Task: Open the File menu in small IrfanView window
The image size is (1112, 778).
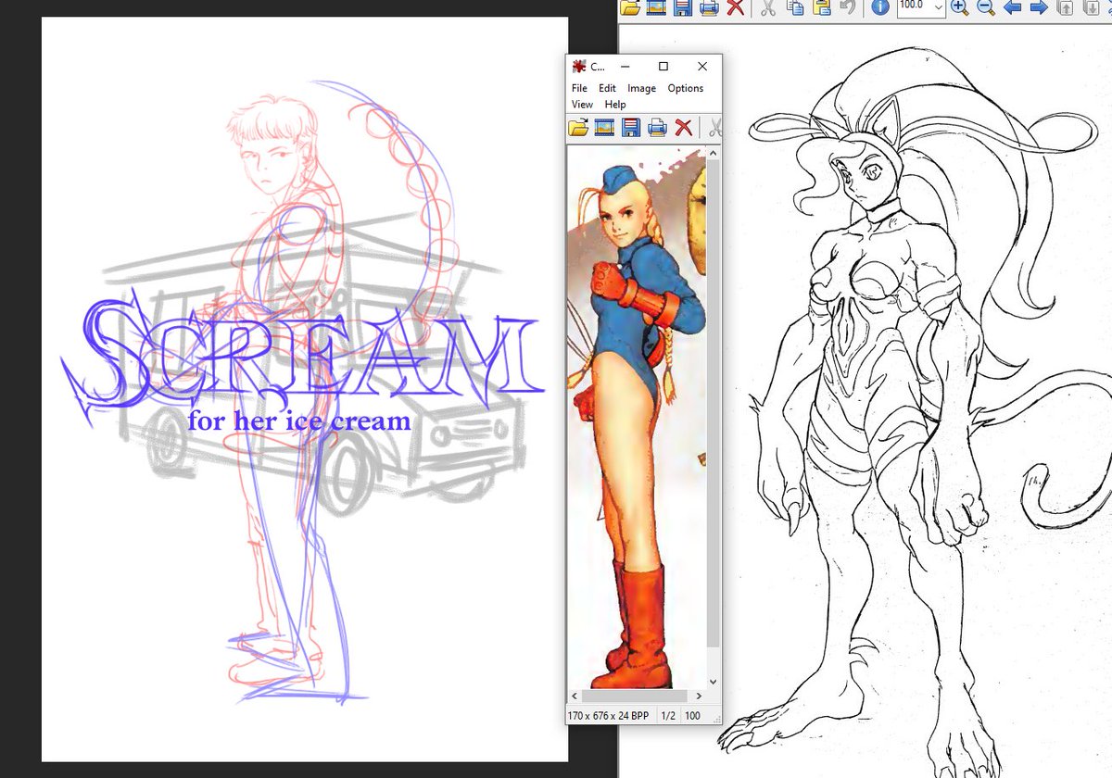Action: click(x=579, y=88)
